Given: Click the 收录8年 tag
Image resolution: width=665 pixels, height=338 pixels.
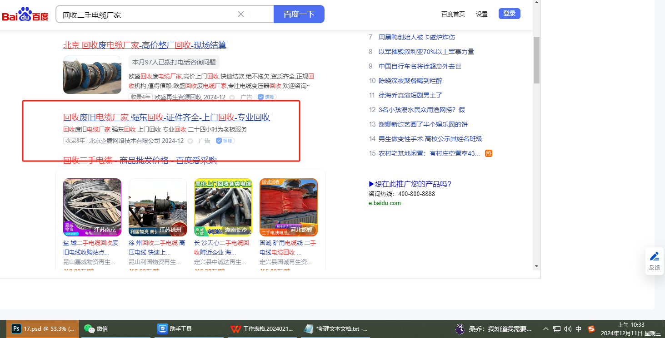Looking at the screenshot, I should point(75,141).
